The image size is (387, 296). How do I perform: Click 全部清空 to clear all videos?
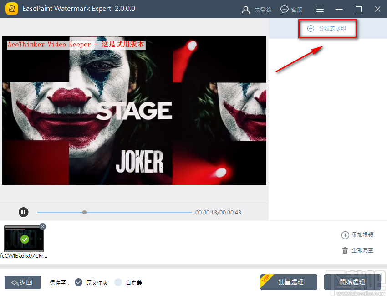[x=358, y=250]
